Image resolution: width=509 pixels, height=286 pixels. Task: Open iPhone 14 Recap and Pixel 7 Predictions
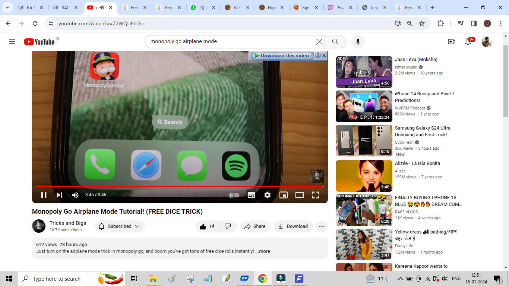(425, 97)
